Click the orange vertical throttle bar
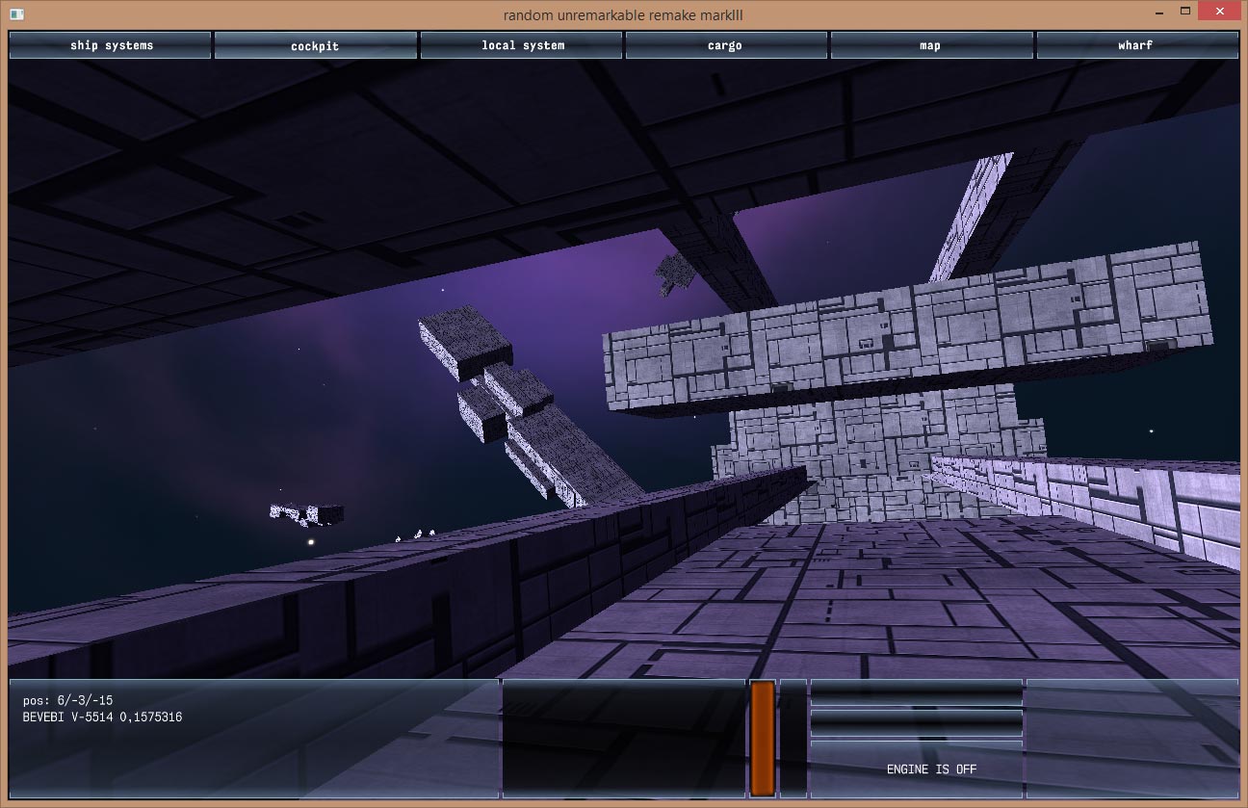The width and height of the screenshot is (1248, 808). pos(763,738)
